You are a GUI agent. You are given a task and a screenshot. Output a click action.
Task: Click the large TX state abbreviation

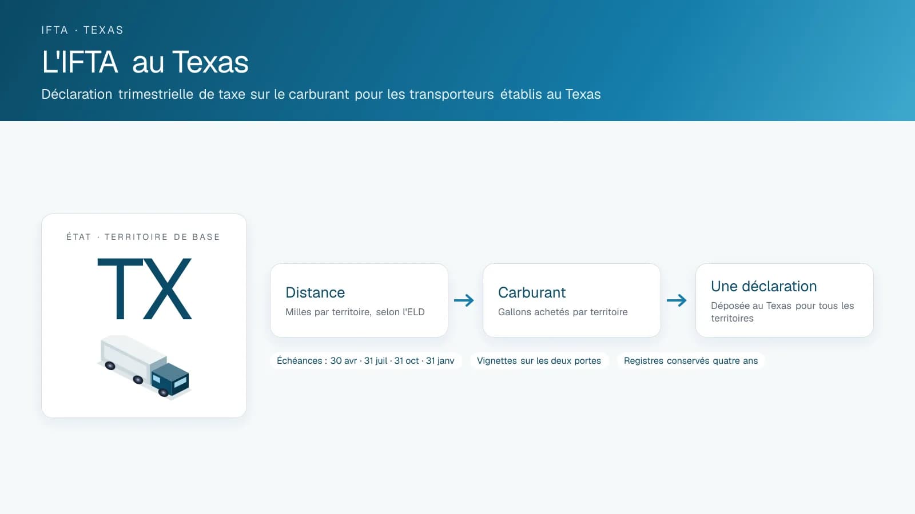[144, 288]
